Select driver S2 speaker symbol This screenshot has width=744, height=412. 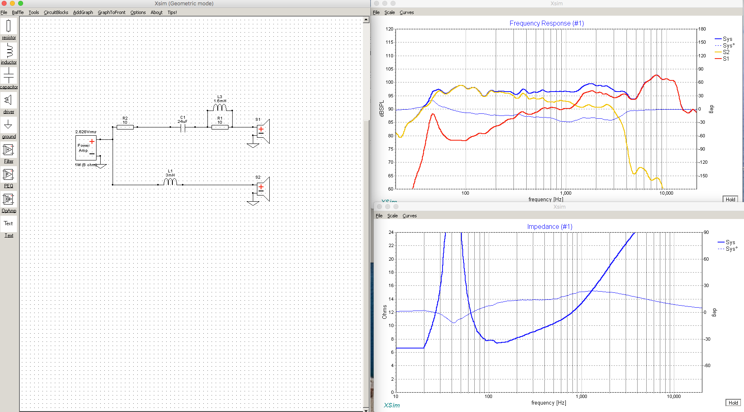point(263,189)
